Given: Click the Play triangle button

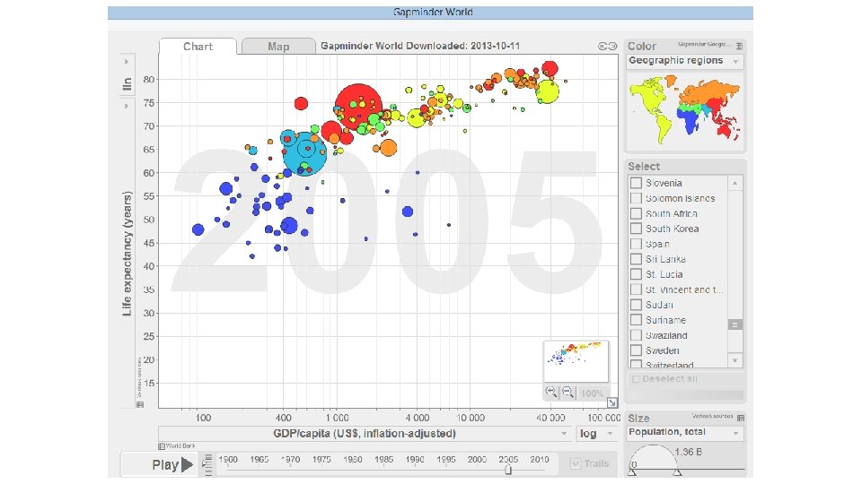Looking at the screenshot, I should (x=187, y=465).
